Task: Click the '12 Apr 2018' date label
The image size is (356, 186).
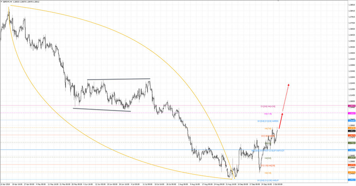Action: (6, 184)
